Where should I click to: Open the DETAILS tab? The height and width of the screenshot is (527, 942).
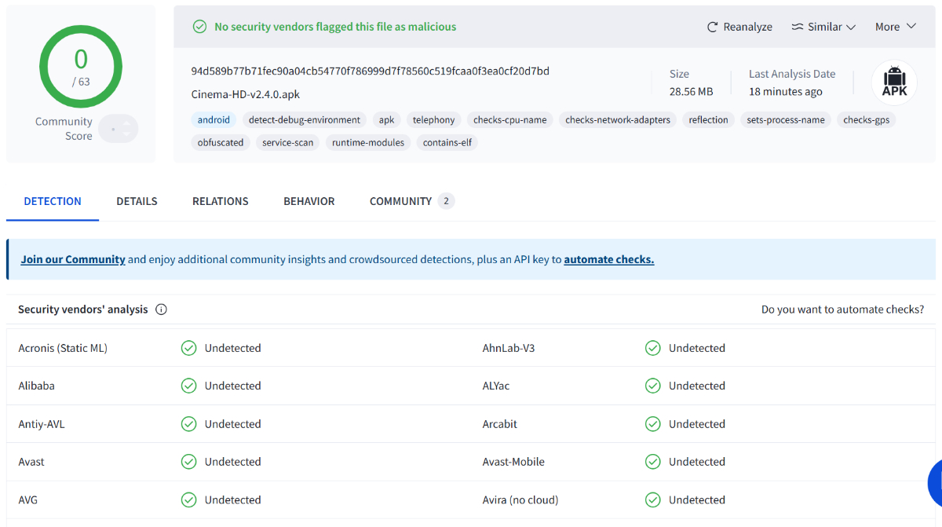click(x=137, y=201)
